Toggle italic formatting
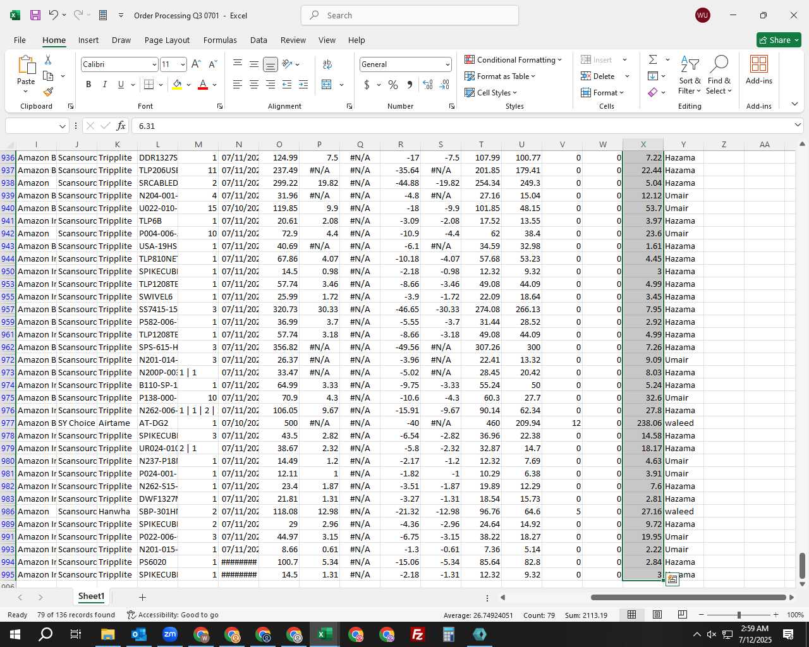Screen dimensions: 809x647 tap(104, 85)
